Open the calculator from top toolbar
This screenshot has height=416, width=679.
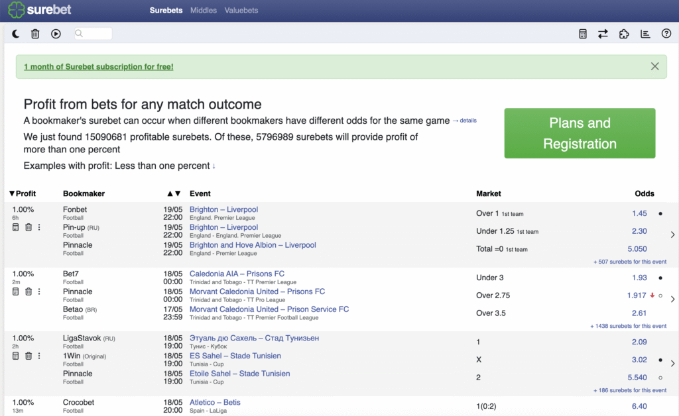583,34
